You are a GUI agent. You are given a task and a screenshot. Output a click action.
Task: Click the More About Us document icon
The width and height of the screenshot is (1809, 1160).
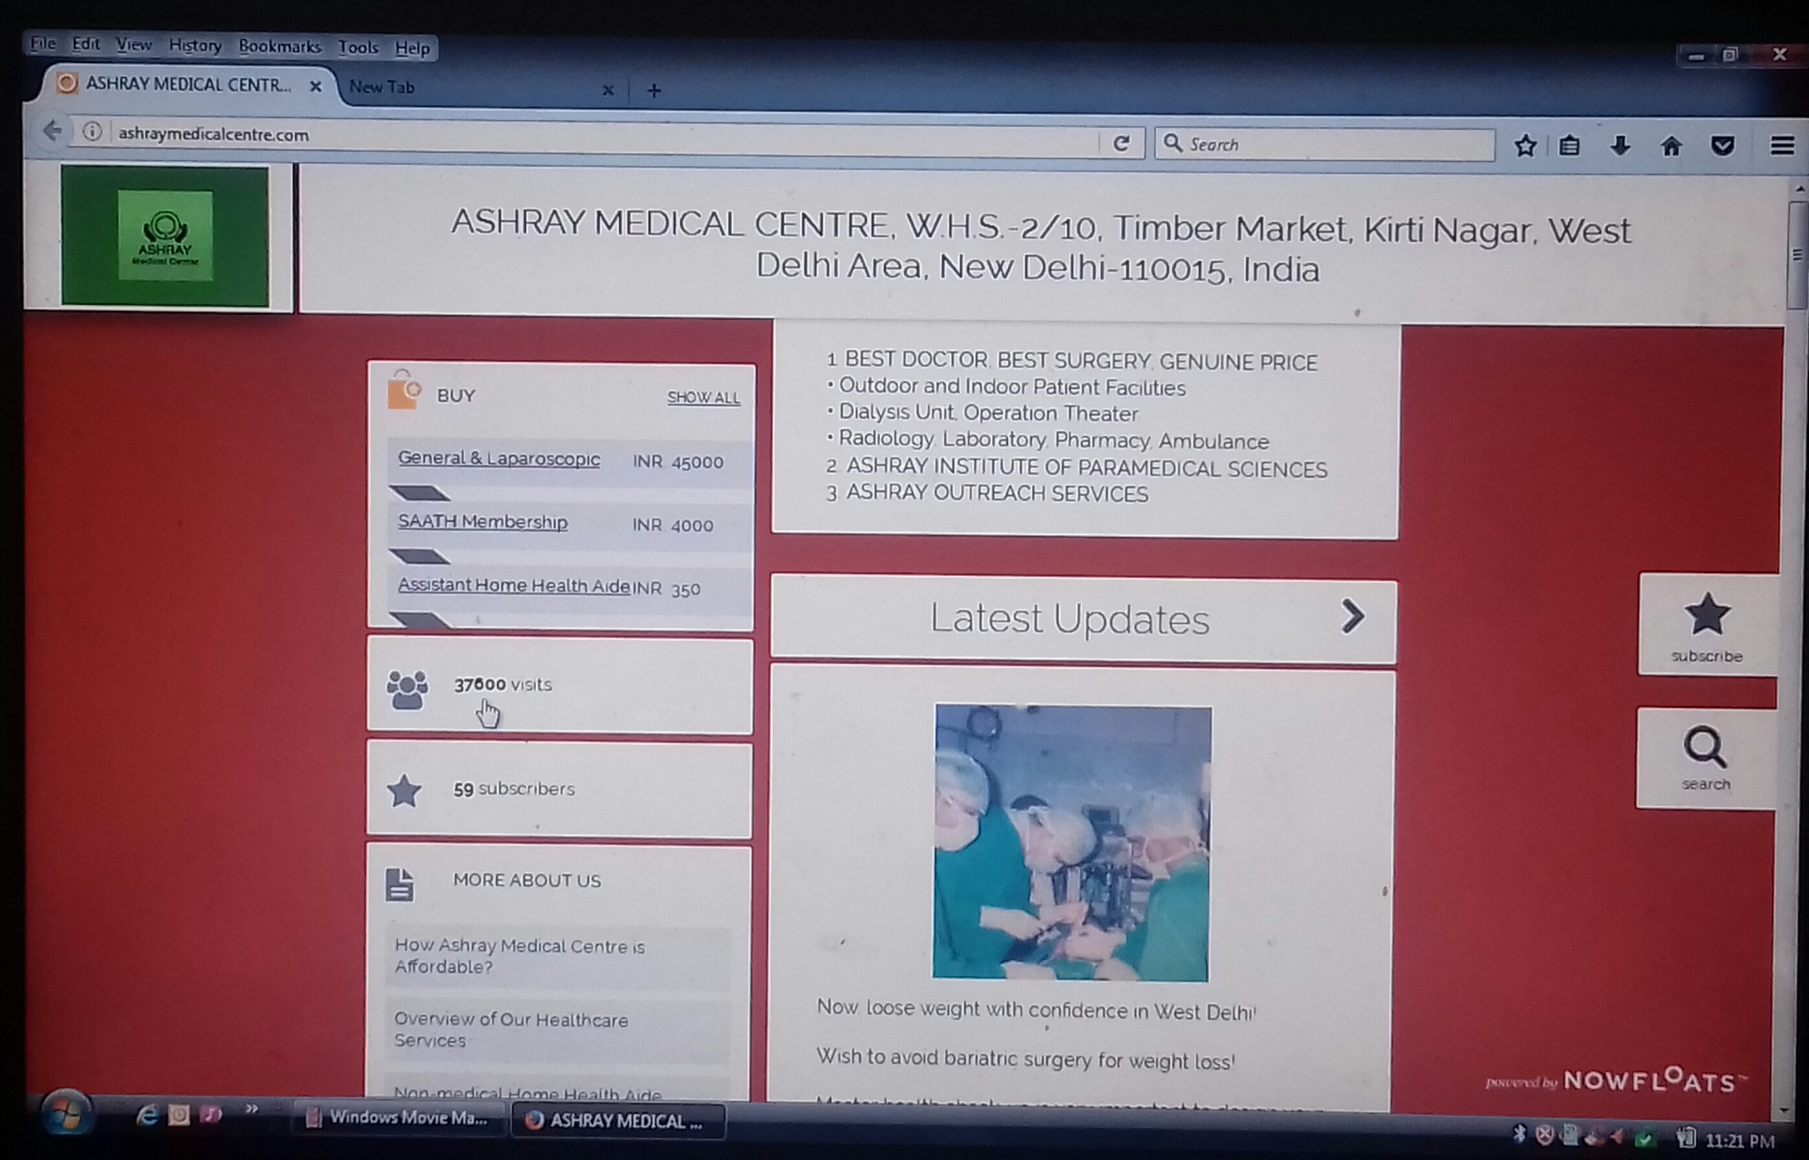(399, 884)
